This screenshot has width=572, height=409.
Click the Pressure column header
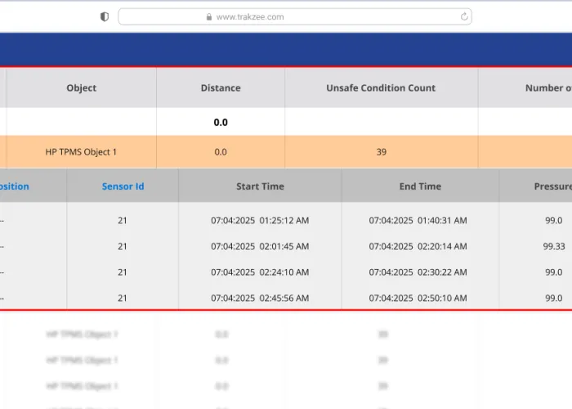click(552, 187)
